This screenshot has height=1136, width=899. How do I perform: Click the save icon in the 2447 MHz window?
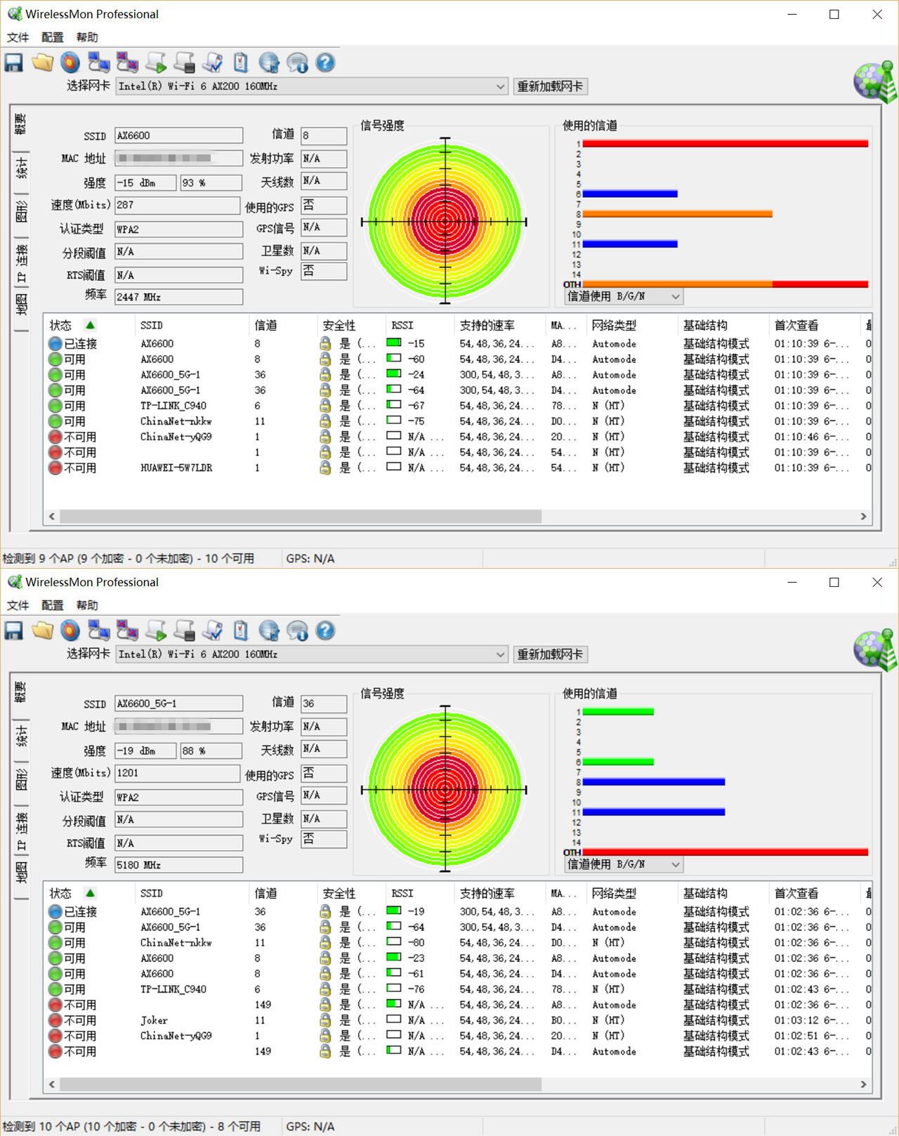[x=14, y=63]
